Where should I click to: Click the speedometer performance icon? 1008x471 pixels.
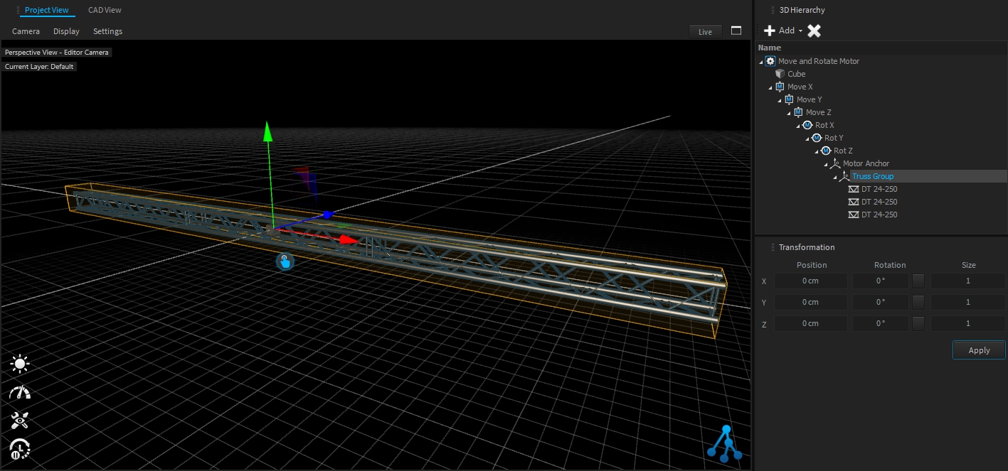point(20,393)
